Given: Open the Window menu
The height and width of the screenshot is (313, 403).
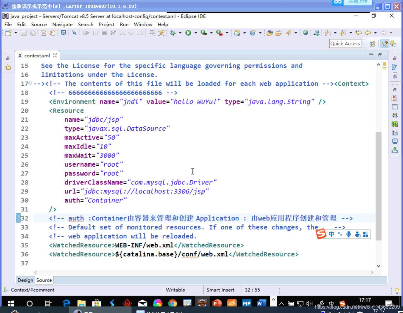Looking at the screenshot, I should (x=143, y=24).
